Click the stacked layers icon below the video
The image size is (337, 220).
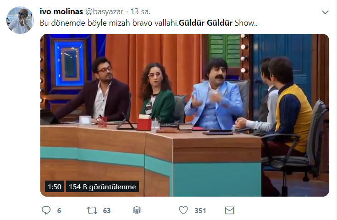(x=137, y=210)
